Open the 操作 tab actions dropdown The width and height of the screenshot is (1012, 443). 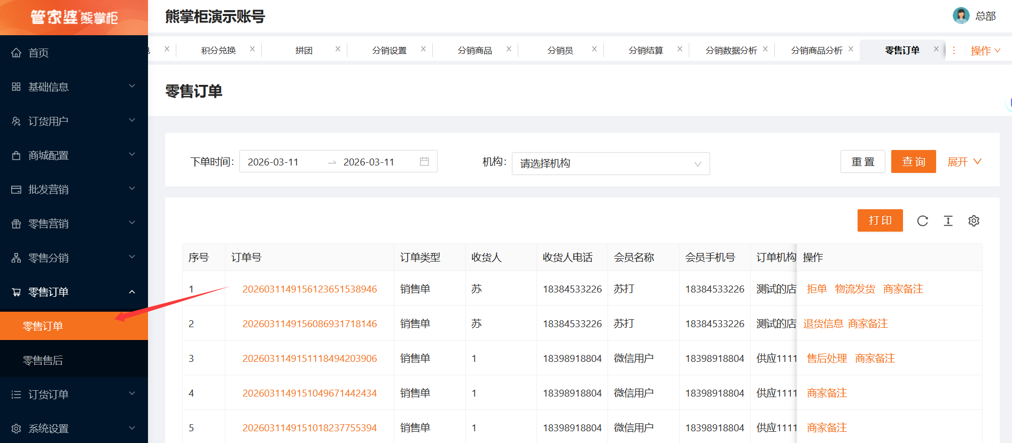985,51
